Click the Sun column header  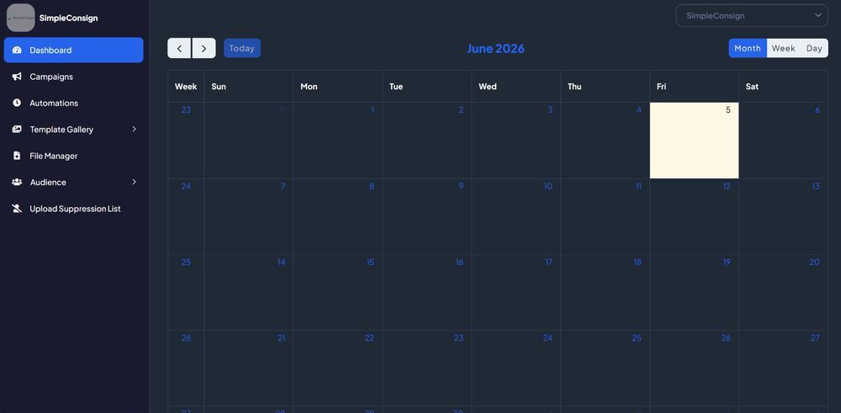tap(249, 87)
